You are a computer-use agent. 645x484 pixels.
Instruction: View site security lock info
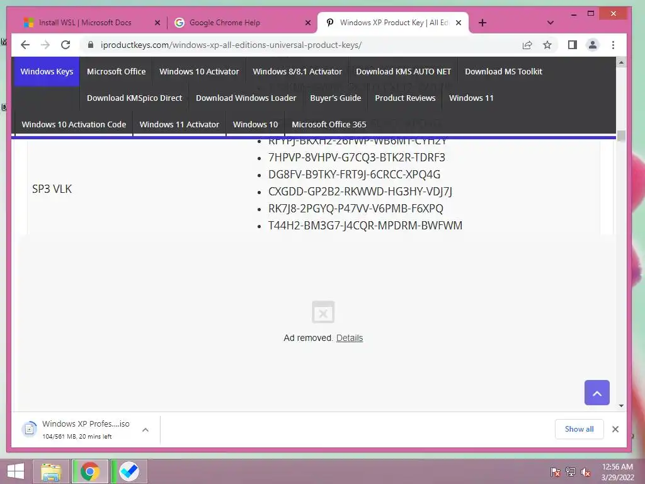pyautogui.click(x=91, y=45)
